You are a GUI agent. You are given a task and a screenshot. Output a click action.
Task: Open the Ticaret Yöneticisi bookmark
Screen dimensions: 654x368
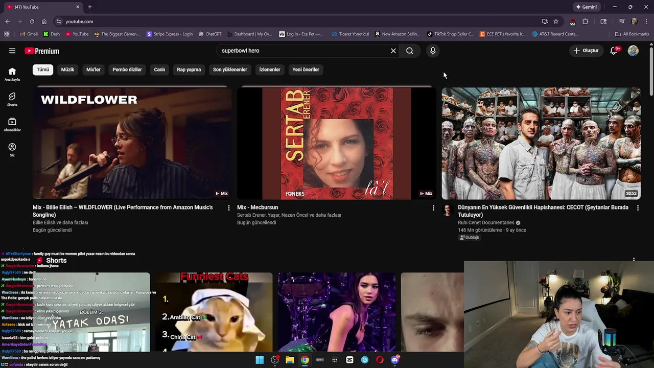[350, 34]
